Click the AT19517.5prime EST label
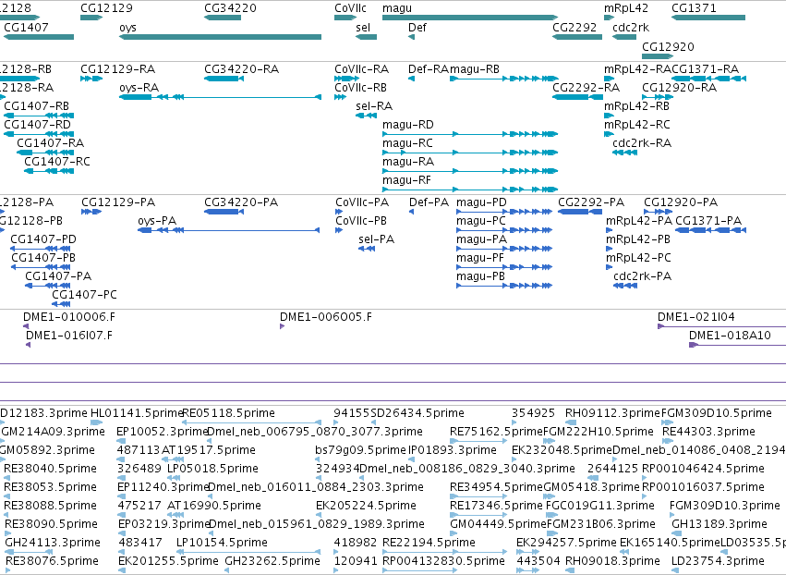 click(x=209, y=450)
